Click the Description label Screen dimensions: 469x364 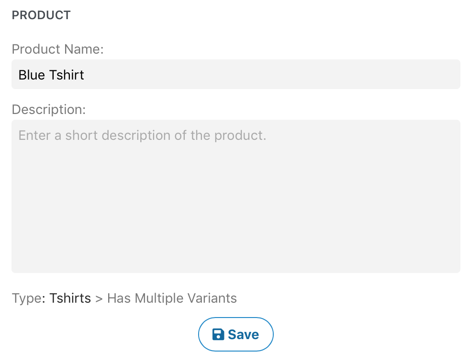48,109
